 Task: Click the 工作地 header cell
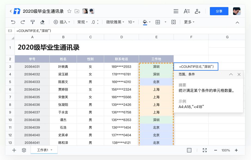coord(156,59)
